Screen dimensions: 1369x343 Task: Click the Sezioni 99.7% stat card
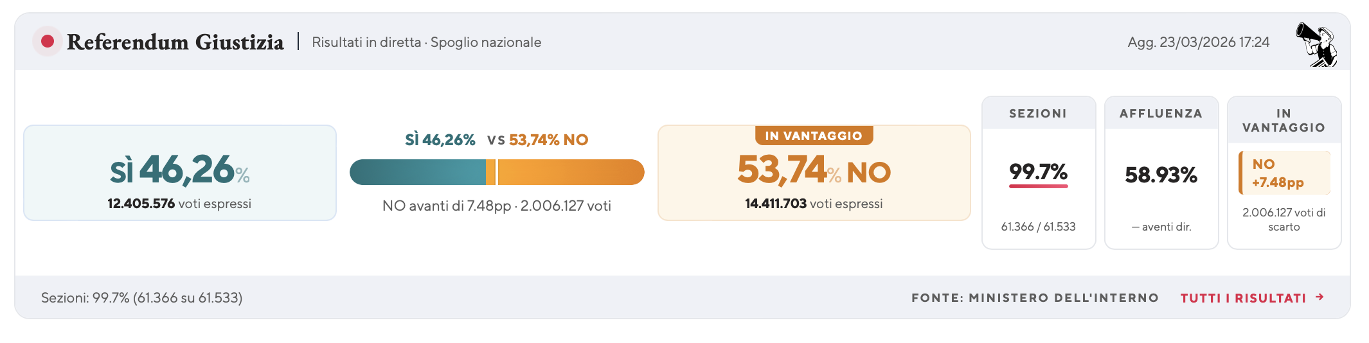point(1038,173)
